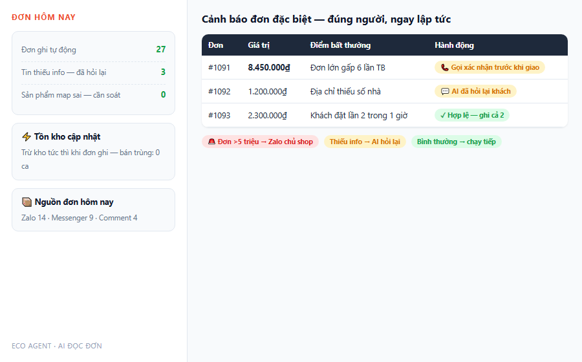
Task: Click the Hợp lệ — ghi cả 2 badge
Action: point(472,115)
